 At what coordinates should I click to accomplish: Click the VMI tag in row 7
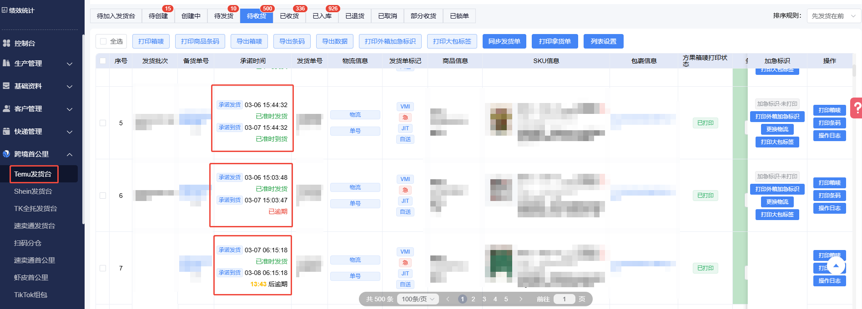point(405,252)
